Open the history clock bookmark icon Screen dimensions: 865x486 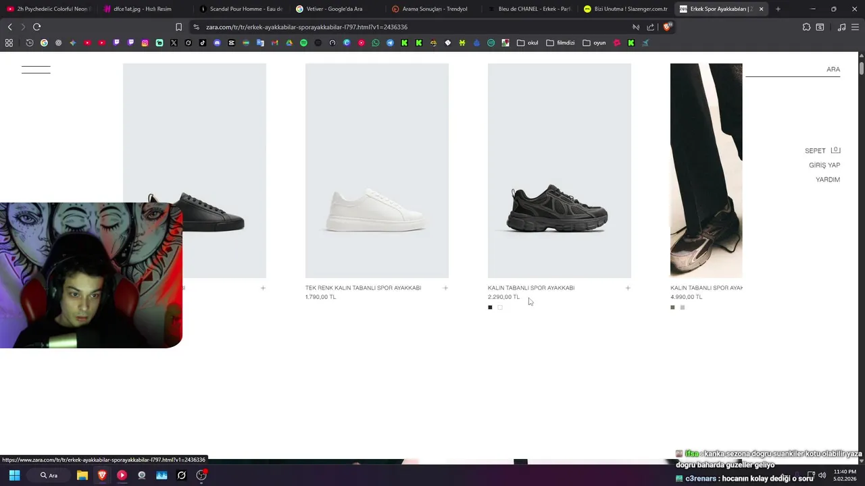[30, 43]
